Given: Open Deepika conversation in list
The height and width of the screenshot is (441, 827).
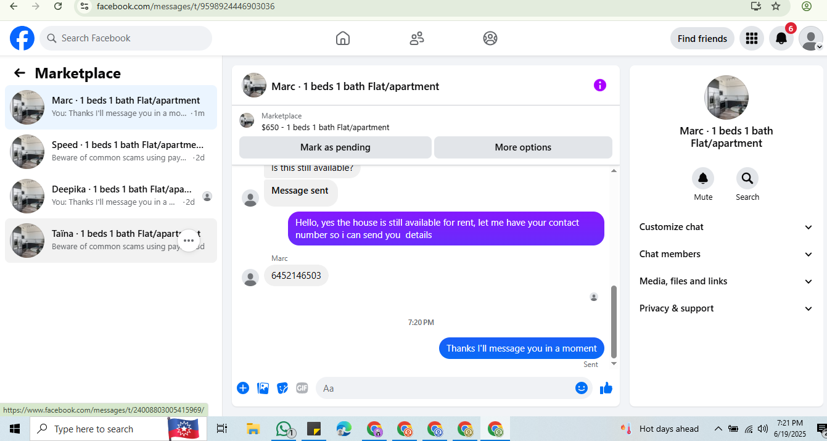Looking at the screenshot, I should coord(111,196).
